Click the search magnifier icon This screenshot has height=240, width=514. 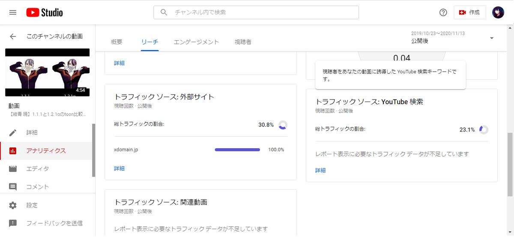[164, 12]
